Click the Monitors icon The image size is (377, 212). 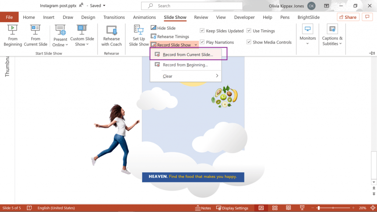pyautogui.click(x=307, y=29)
